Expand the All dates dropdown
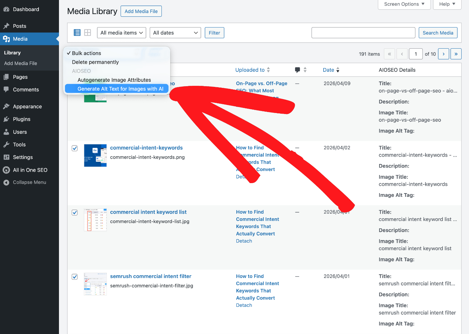 [x=175, y=33]
